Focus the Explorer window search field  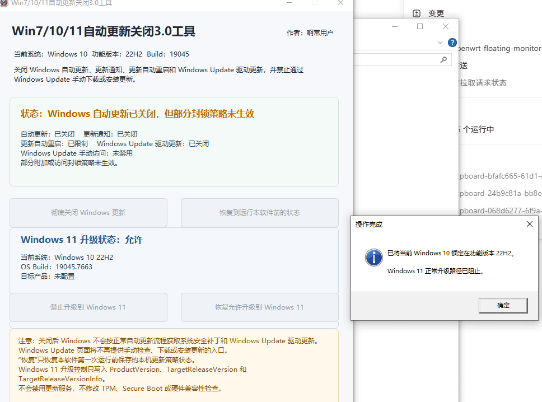pyautogui.click(x=403, y=60)
